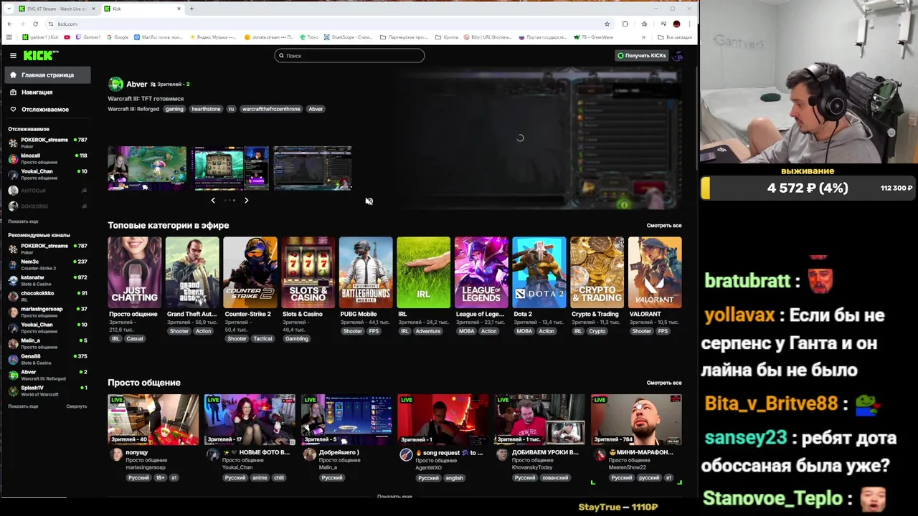Screen dimensions: 918x516
Task: Select the Главная страница menu item
Action: [47, 75]
